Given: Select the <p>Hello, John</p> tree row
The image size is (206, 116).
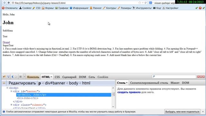Looking at the screenshot, I should tap(64, 95).
